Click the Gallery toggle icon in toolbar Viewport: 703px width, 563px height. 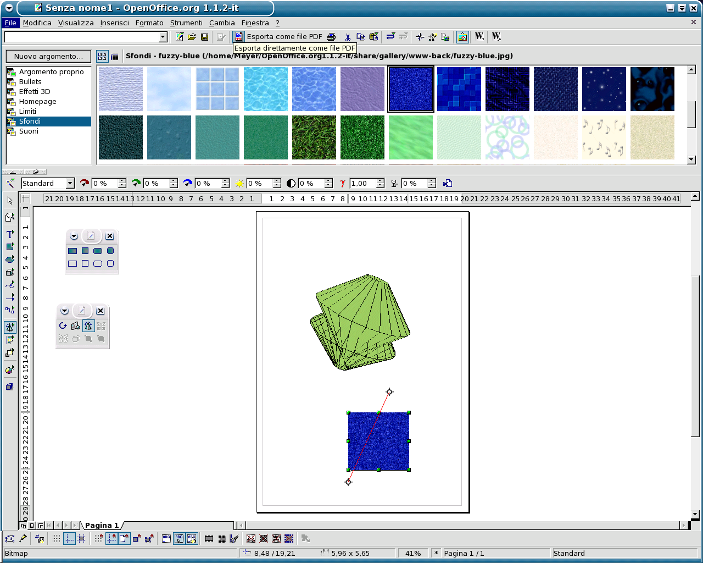coord(462,37)
